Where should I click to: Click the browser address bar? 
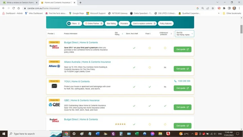[101, 8]
